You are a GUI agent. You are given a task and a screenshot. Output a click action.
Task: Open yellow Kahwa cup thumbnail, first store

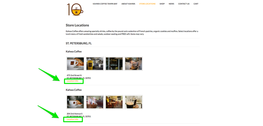point(95,64)
